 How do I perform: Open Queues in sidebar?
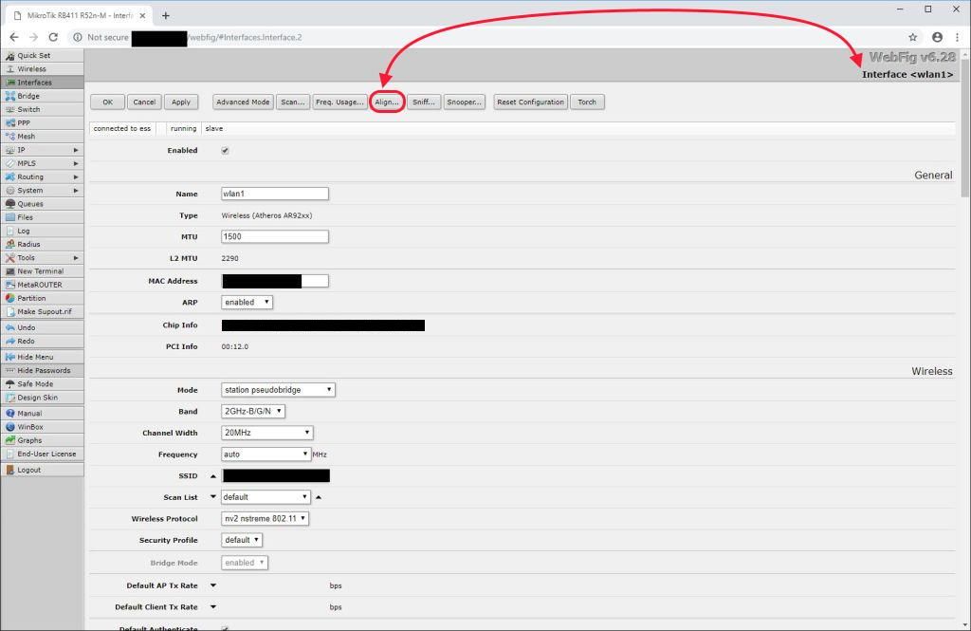click(42, 204)
